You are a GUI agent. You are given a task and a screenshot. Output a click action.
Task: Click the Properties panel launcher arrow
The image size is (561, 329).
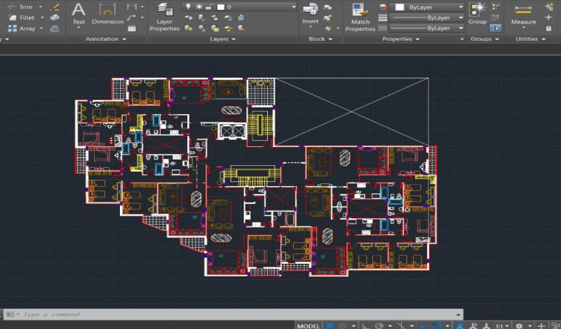tap(462, 39)
